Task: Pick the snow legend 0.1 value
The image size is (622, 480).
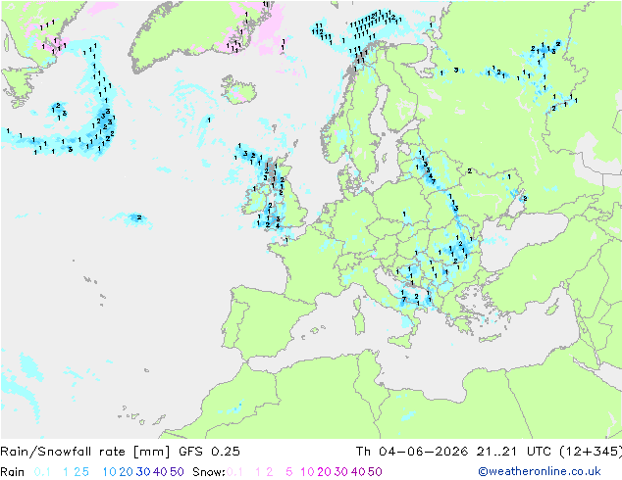Action: (234, 472)
